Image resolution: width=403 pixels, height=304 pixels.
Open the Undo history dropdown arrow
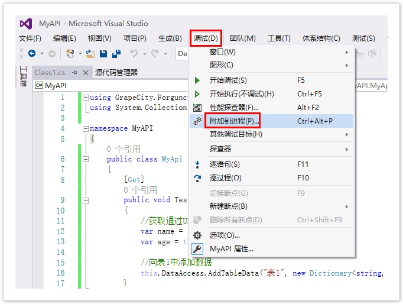coord(144,54)
